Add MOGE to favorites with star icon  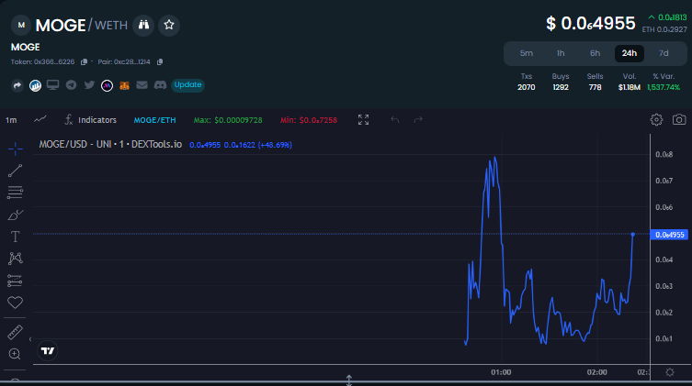169,25
